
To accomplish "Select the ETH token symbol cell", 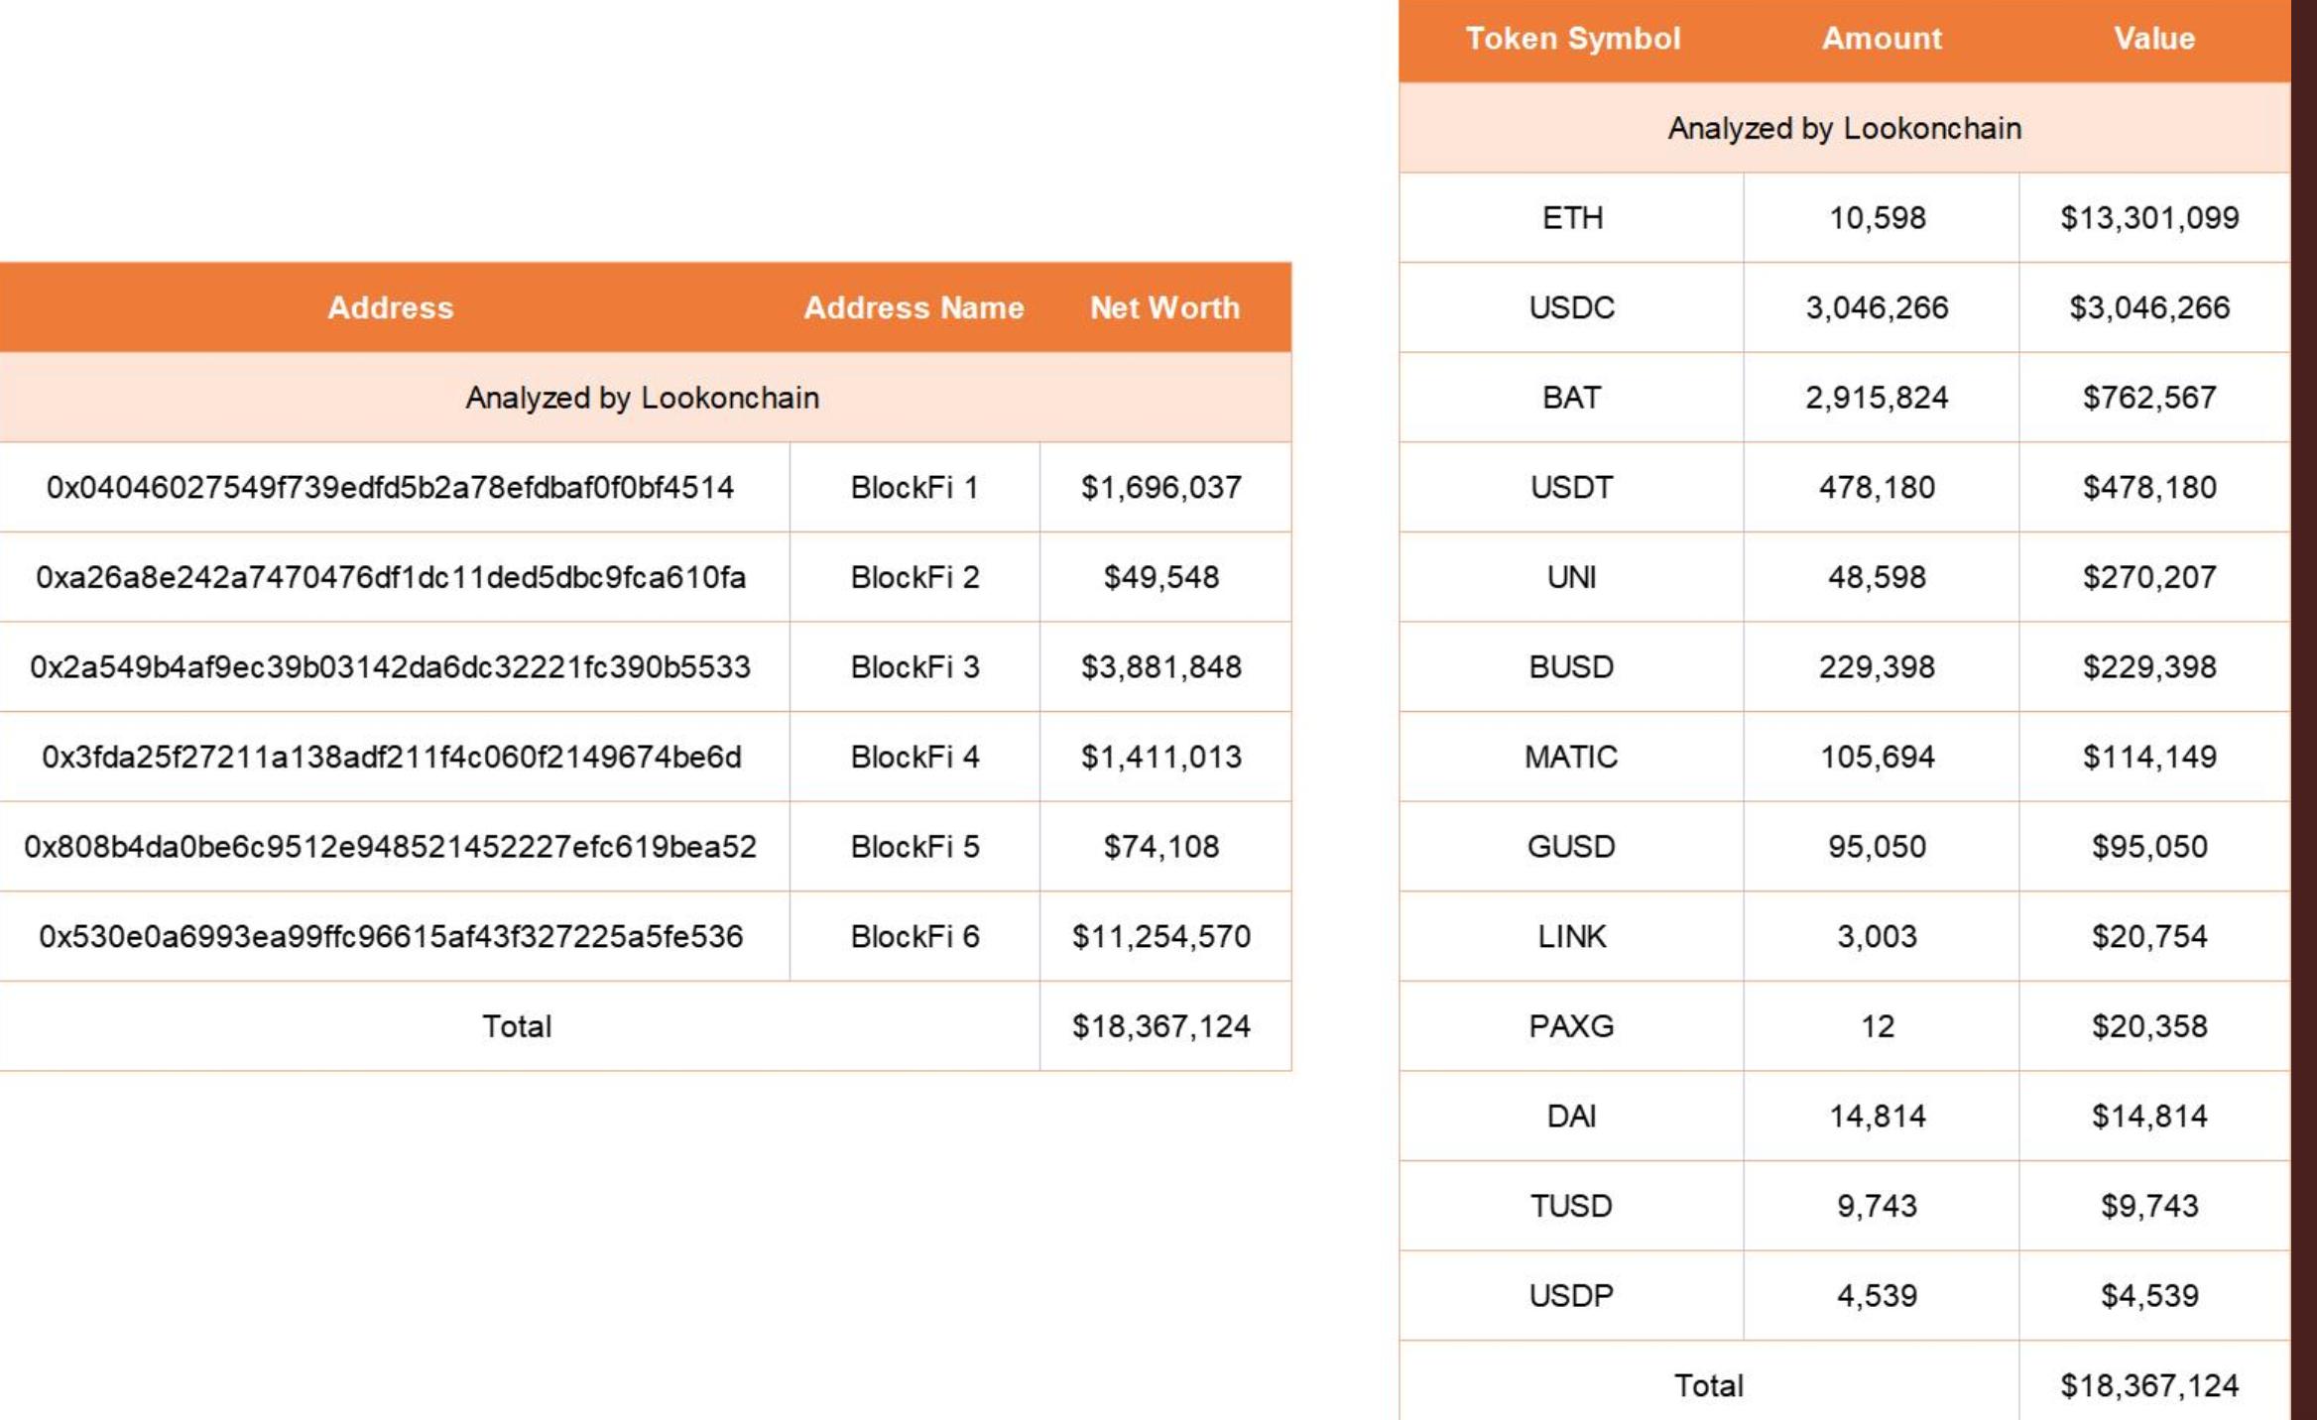I will point(1572,218).
